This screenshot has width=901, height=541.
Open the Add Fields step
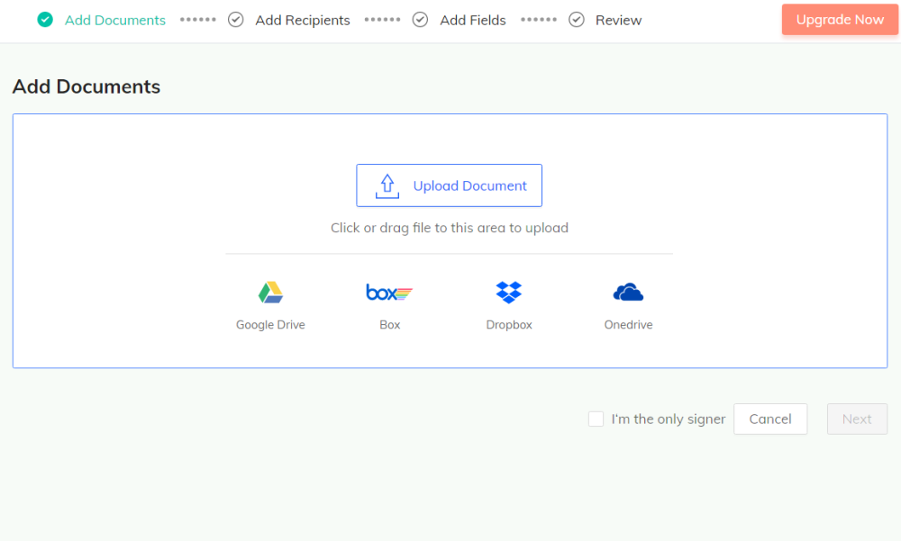(x=473, y=20)
